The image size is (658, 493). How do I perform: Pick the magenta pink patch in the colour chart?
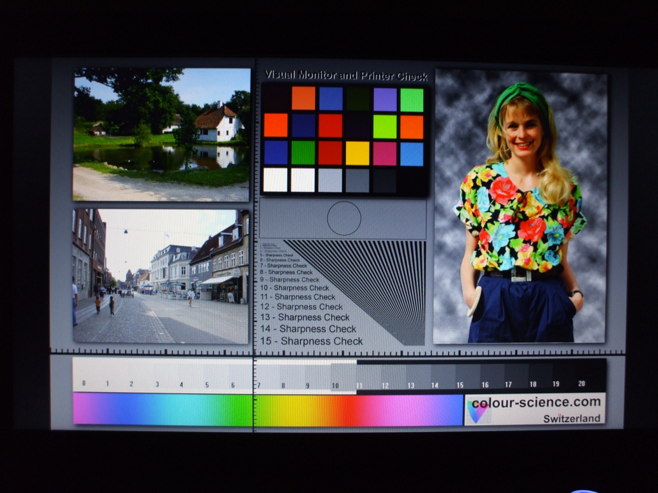[x=384, y=154]
